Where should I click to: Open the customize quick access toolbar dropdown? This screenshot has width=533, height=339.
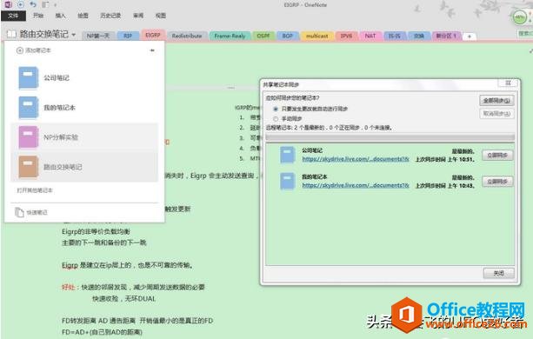56,4
